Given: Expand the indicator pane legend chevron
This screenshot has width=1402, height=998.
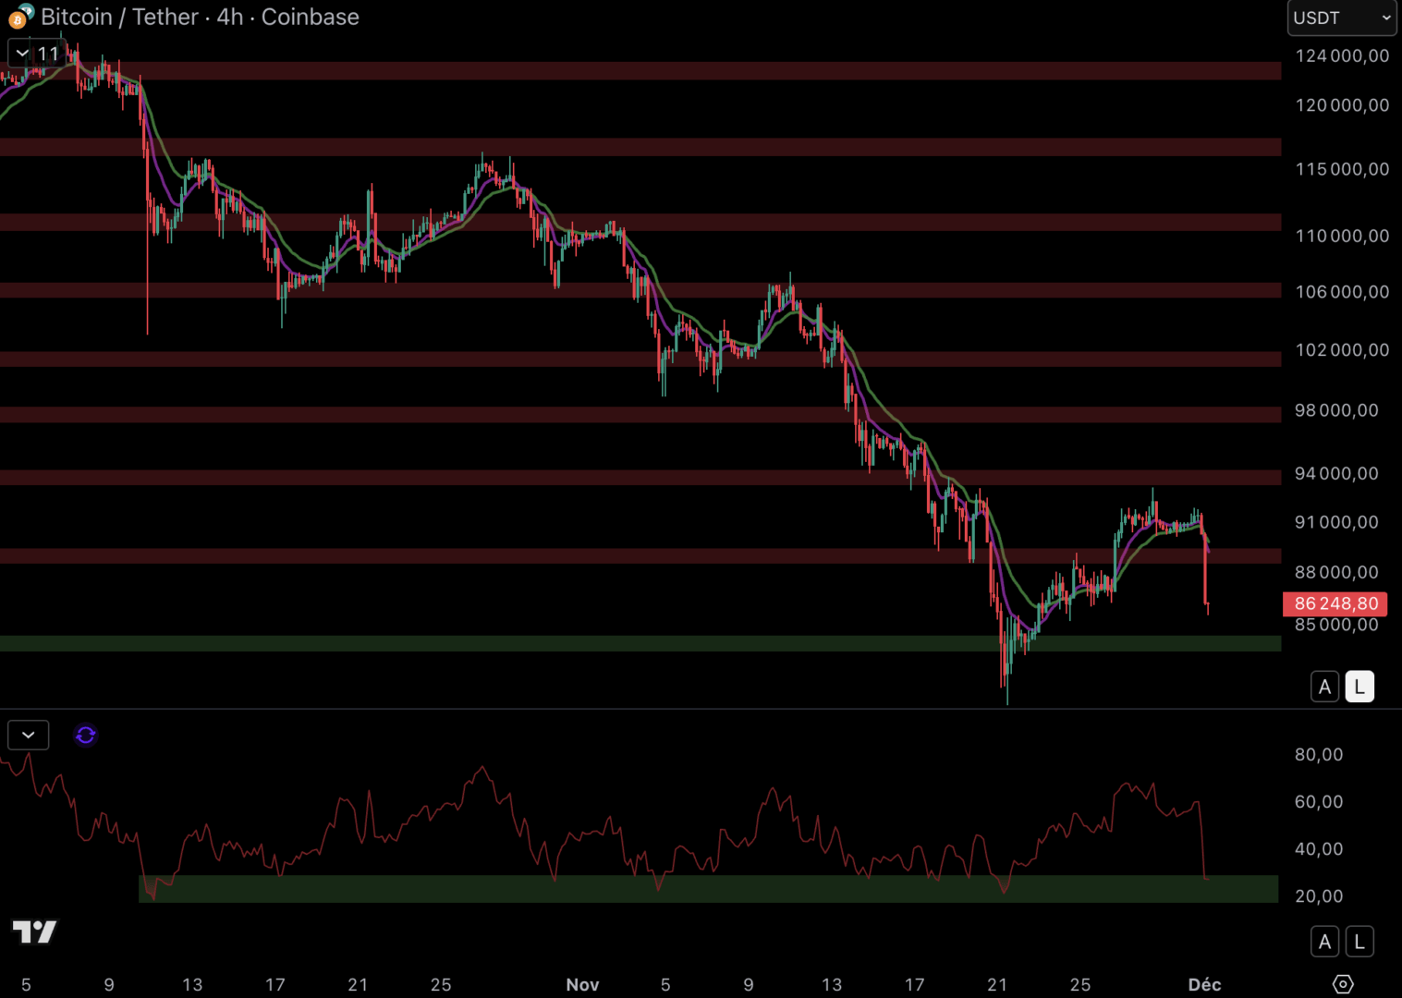Looking at the screenshot, I should pyautogui.click(x=28, y=735).
